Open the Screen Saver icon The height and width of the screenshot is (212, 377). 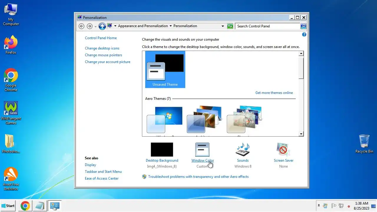[x=283, y=150]
